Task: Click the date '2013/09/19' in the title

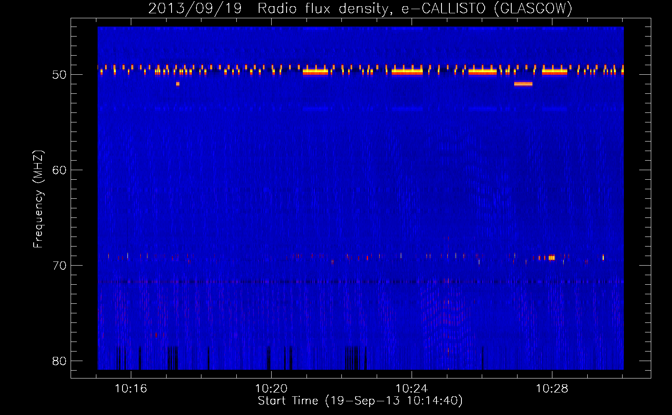Action: [195, 8]
